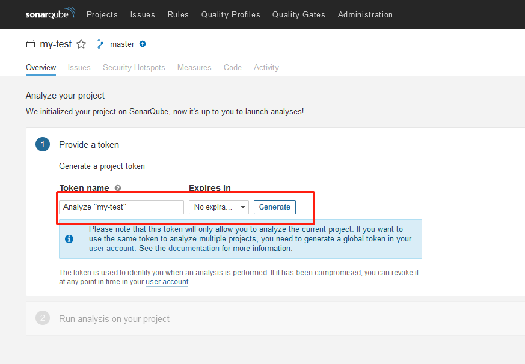Image resolution: width=525 pixels, height=364 pixels.
Task: Click the Generate button
Action: [x=275, y=207]
